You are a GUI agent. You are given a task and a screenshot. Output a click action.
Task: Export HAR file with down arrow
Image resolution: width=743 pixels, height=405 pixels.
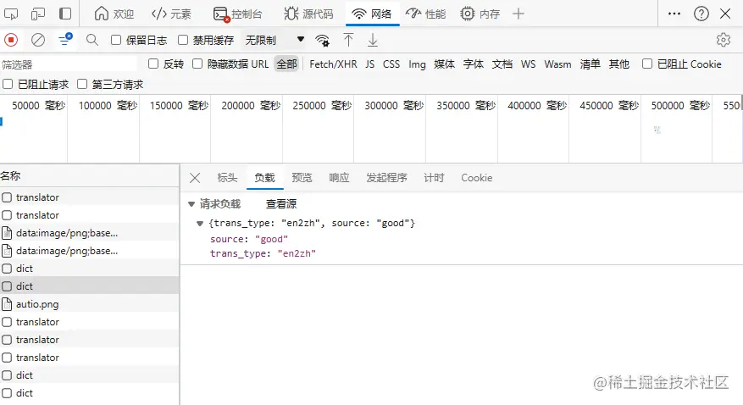tap(373, 41)
